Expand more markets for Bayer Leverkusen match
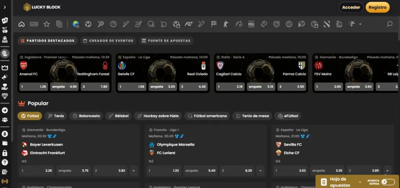This screenshot has height=188, width=400. (x=134, y=171)
